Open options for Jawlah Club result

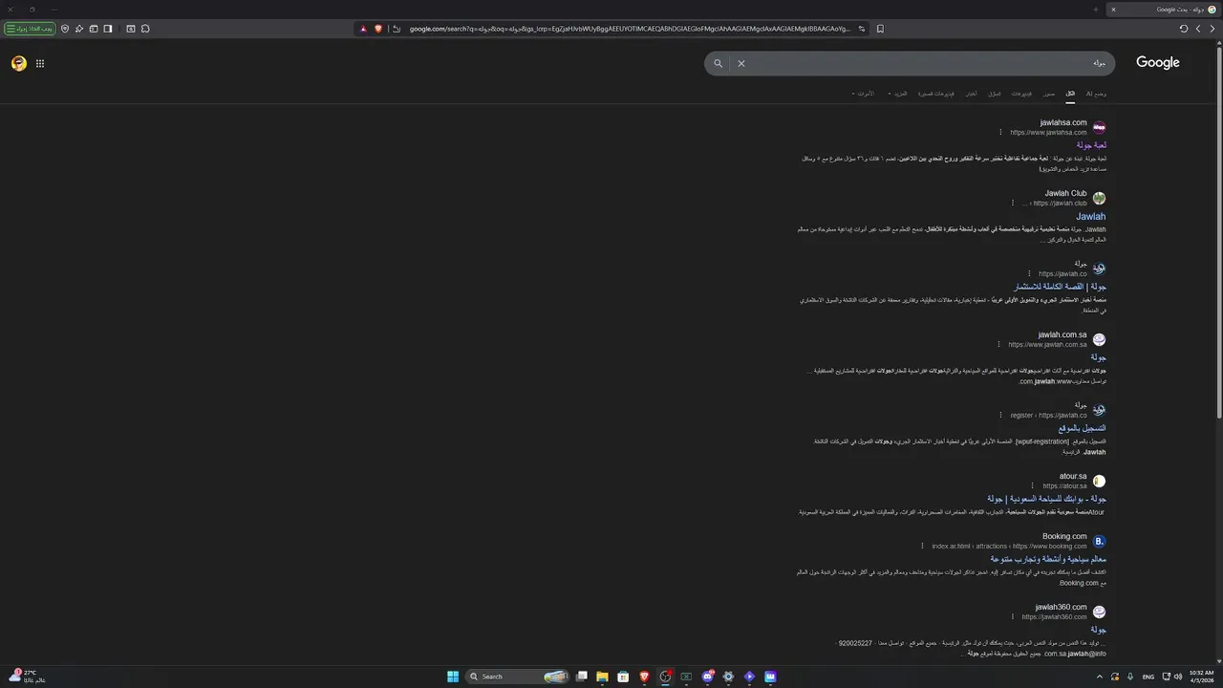point(1012,203)
